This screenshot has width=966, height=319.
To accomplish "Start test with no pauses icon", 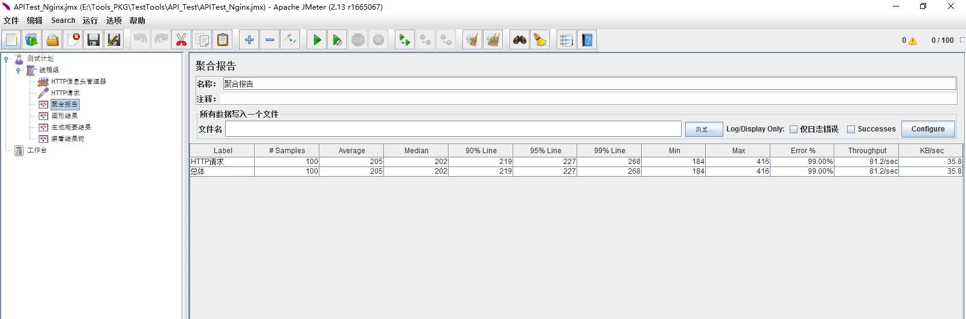I will pos(337,40).
